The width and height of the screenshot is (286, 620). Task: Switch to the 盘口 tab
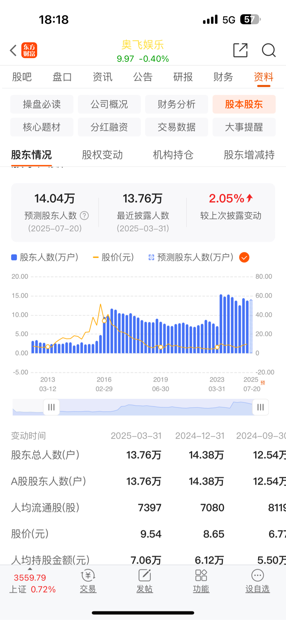pyautogui.click(x=62, y=77)
